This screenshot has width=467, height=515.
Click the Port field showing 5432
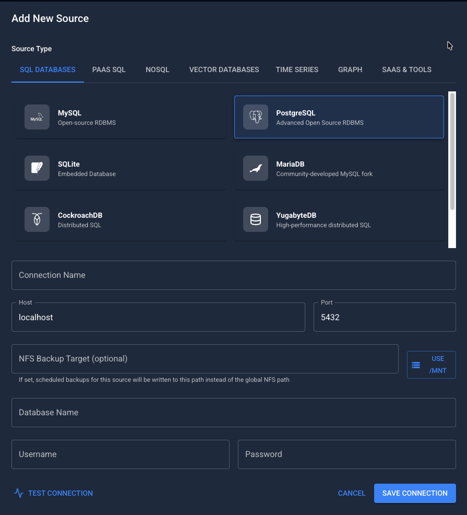(x=385, y=317)
